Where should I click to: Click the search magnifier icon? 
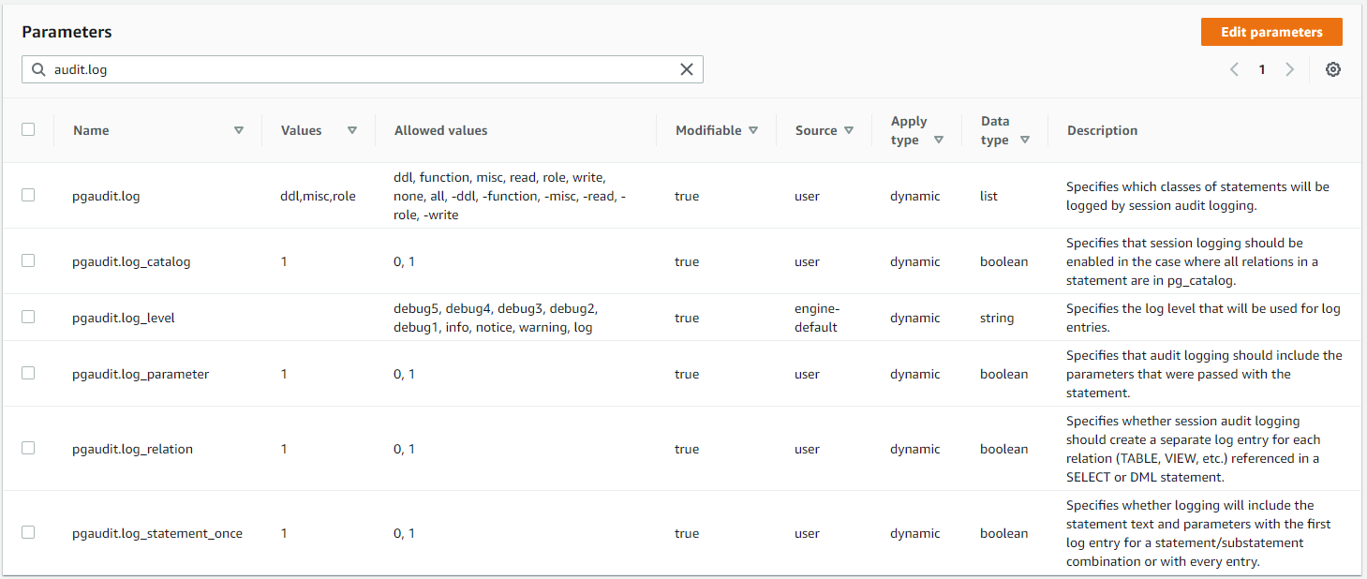tap(38, 69)
